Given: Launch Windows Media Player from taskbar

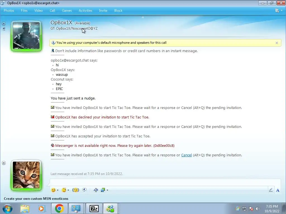Looking at the screenshot, I should [41, 208].
